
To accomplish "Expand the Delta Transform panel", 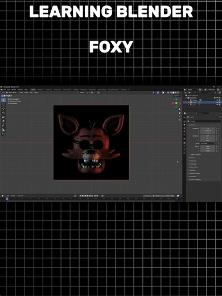I will point(195,154).
